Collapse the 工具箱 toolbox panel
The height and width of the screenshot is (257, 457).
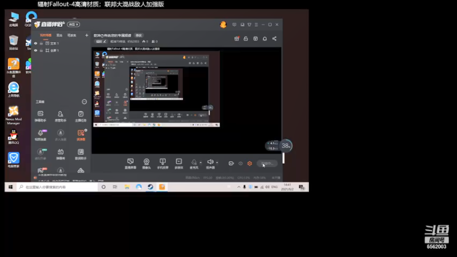84,102
